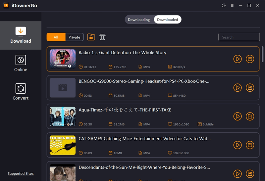Viewport: 265px width, 181px height.
Task: Open the Supported Sites link
Action: tap(21, 173)
